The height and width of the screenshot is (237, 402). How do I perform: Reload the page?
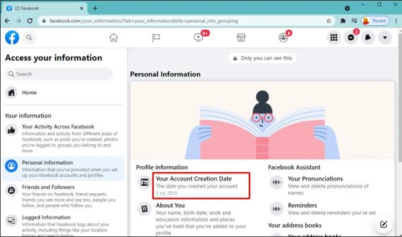(30, 21)
